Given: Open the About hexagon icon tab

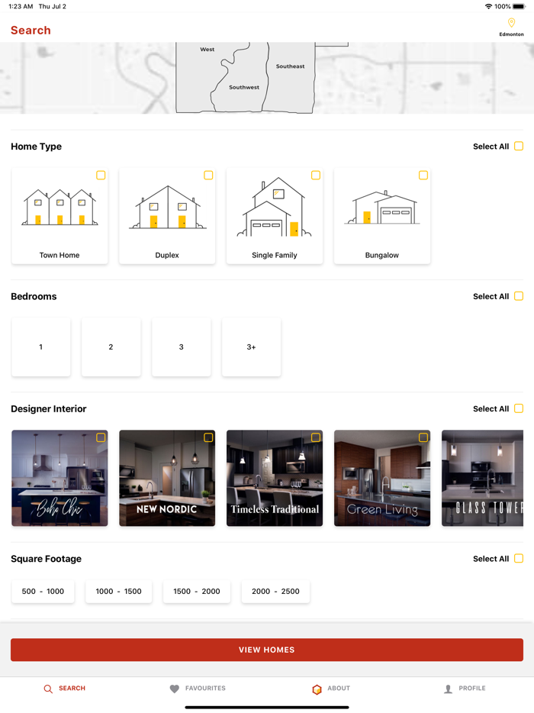Looking at the screenshot, I should tap(317, 689).
